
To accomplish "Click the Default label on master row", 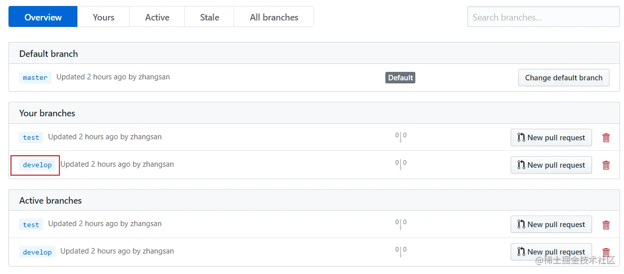I will [400, 77].
